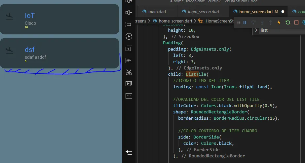
Task: Click the emulator add-window plus icon
Action: tap(129, 48)
